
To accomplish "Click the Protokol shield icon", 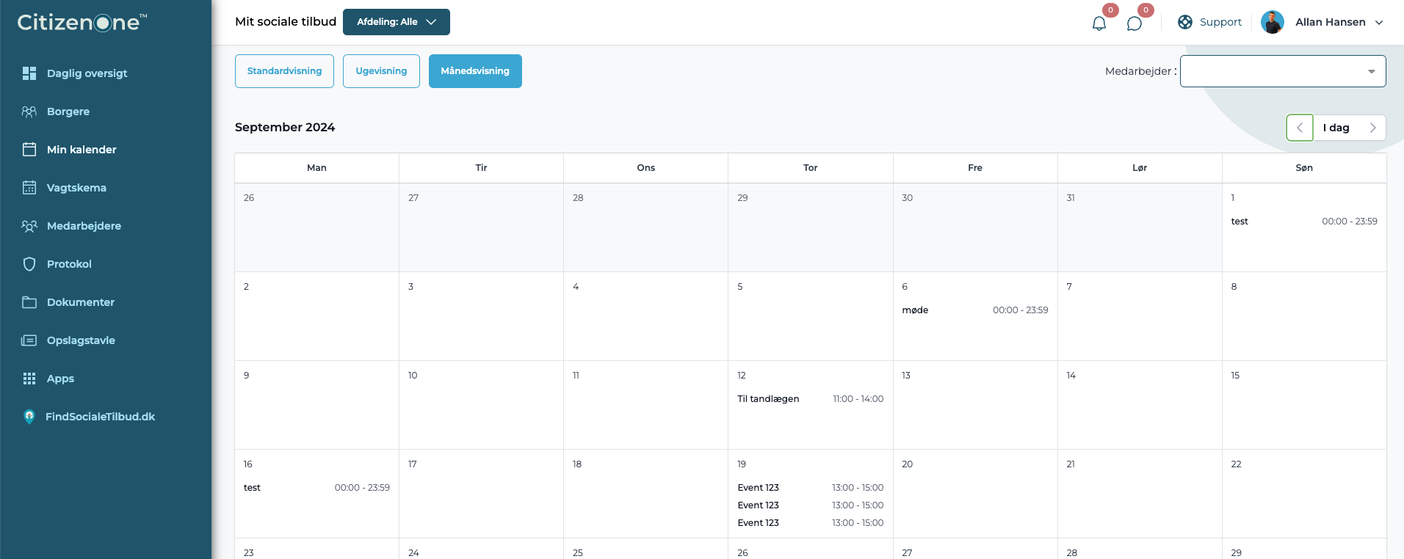I will pyautogui.click(x=29, y=264).
